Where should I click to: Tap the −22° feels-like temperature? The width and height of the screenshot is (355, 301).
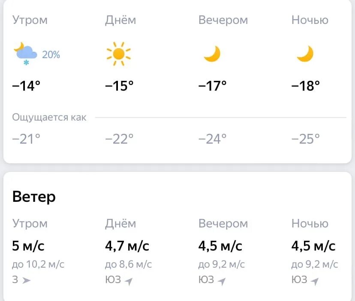(x=119, y=139)
